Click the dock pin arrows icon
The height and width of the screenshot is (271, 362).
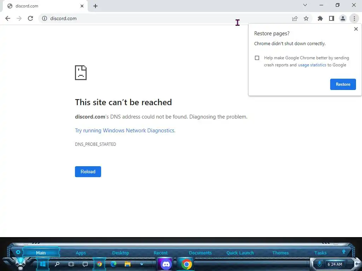point(344,252)
